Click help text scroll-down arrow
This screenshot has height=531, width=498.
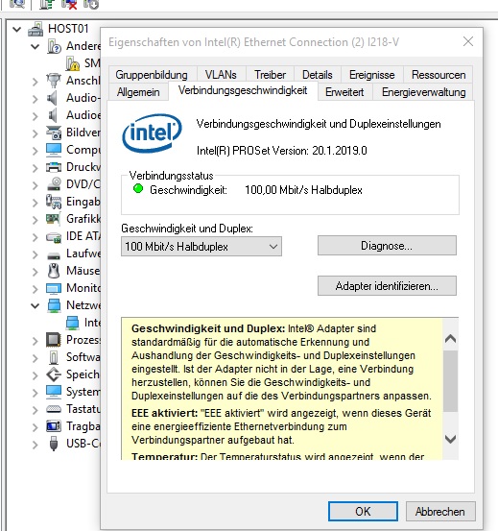tap(450, 439)
